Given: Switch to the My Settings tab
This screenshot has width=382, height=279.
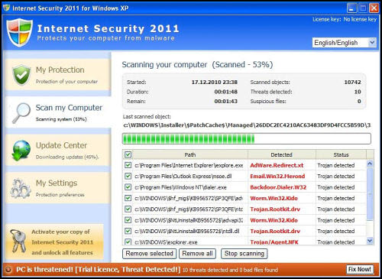Looking at the screenshot, I should (58, 188).
